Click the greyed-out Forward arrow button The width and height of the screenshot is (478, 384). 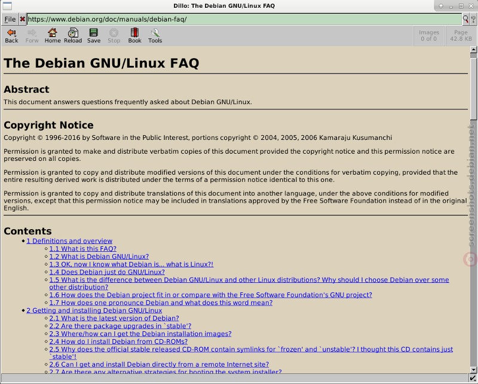32,36
